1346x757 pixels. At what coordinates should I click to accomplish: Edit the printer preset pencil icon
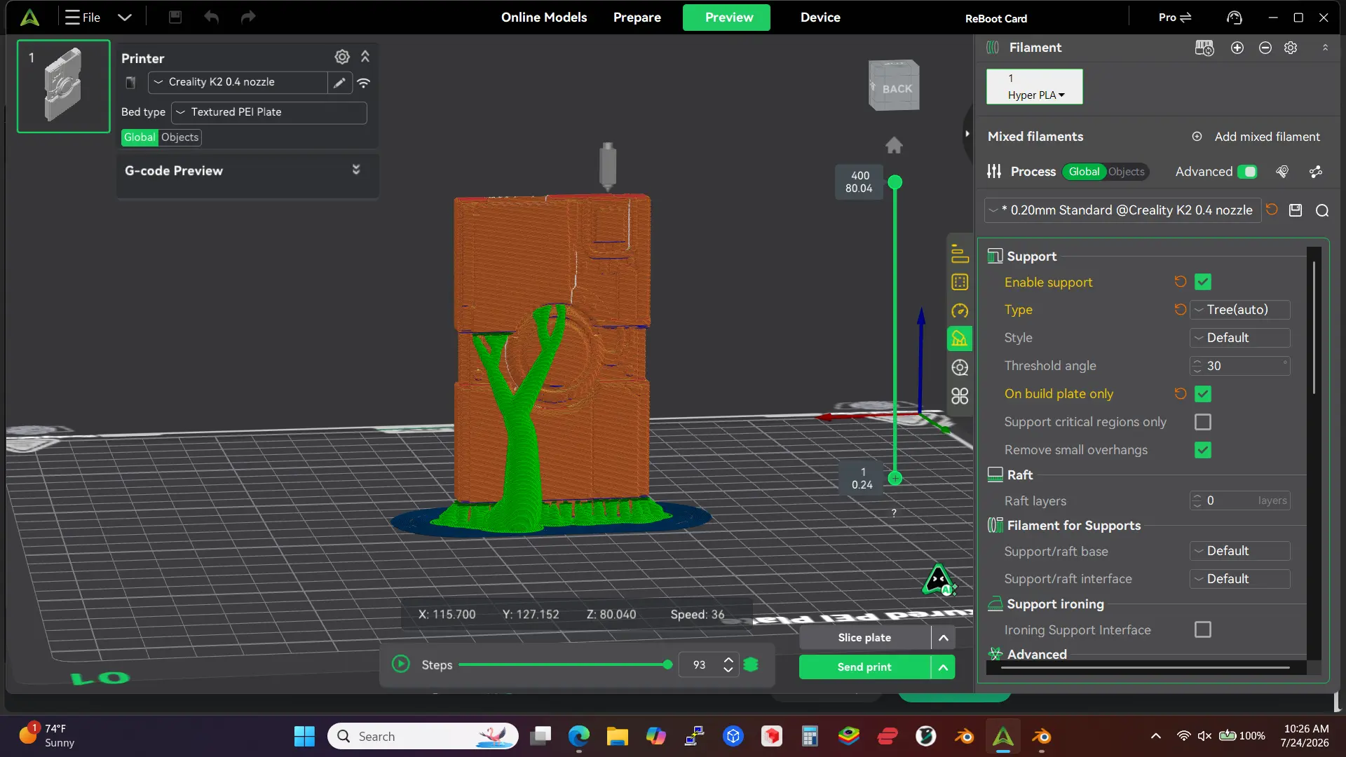coord(339,83)
